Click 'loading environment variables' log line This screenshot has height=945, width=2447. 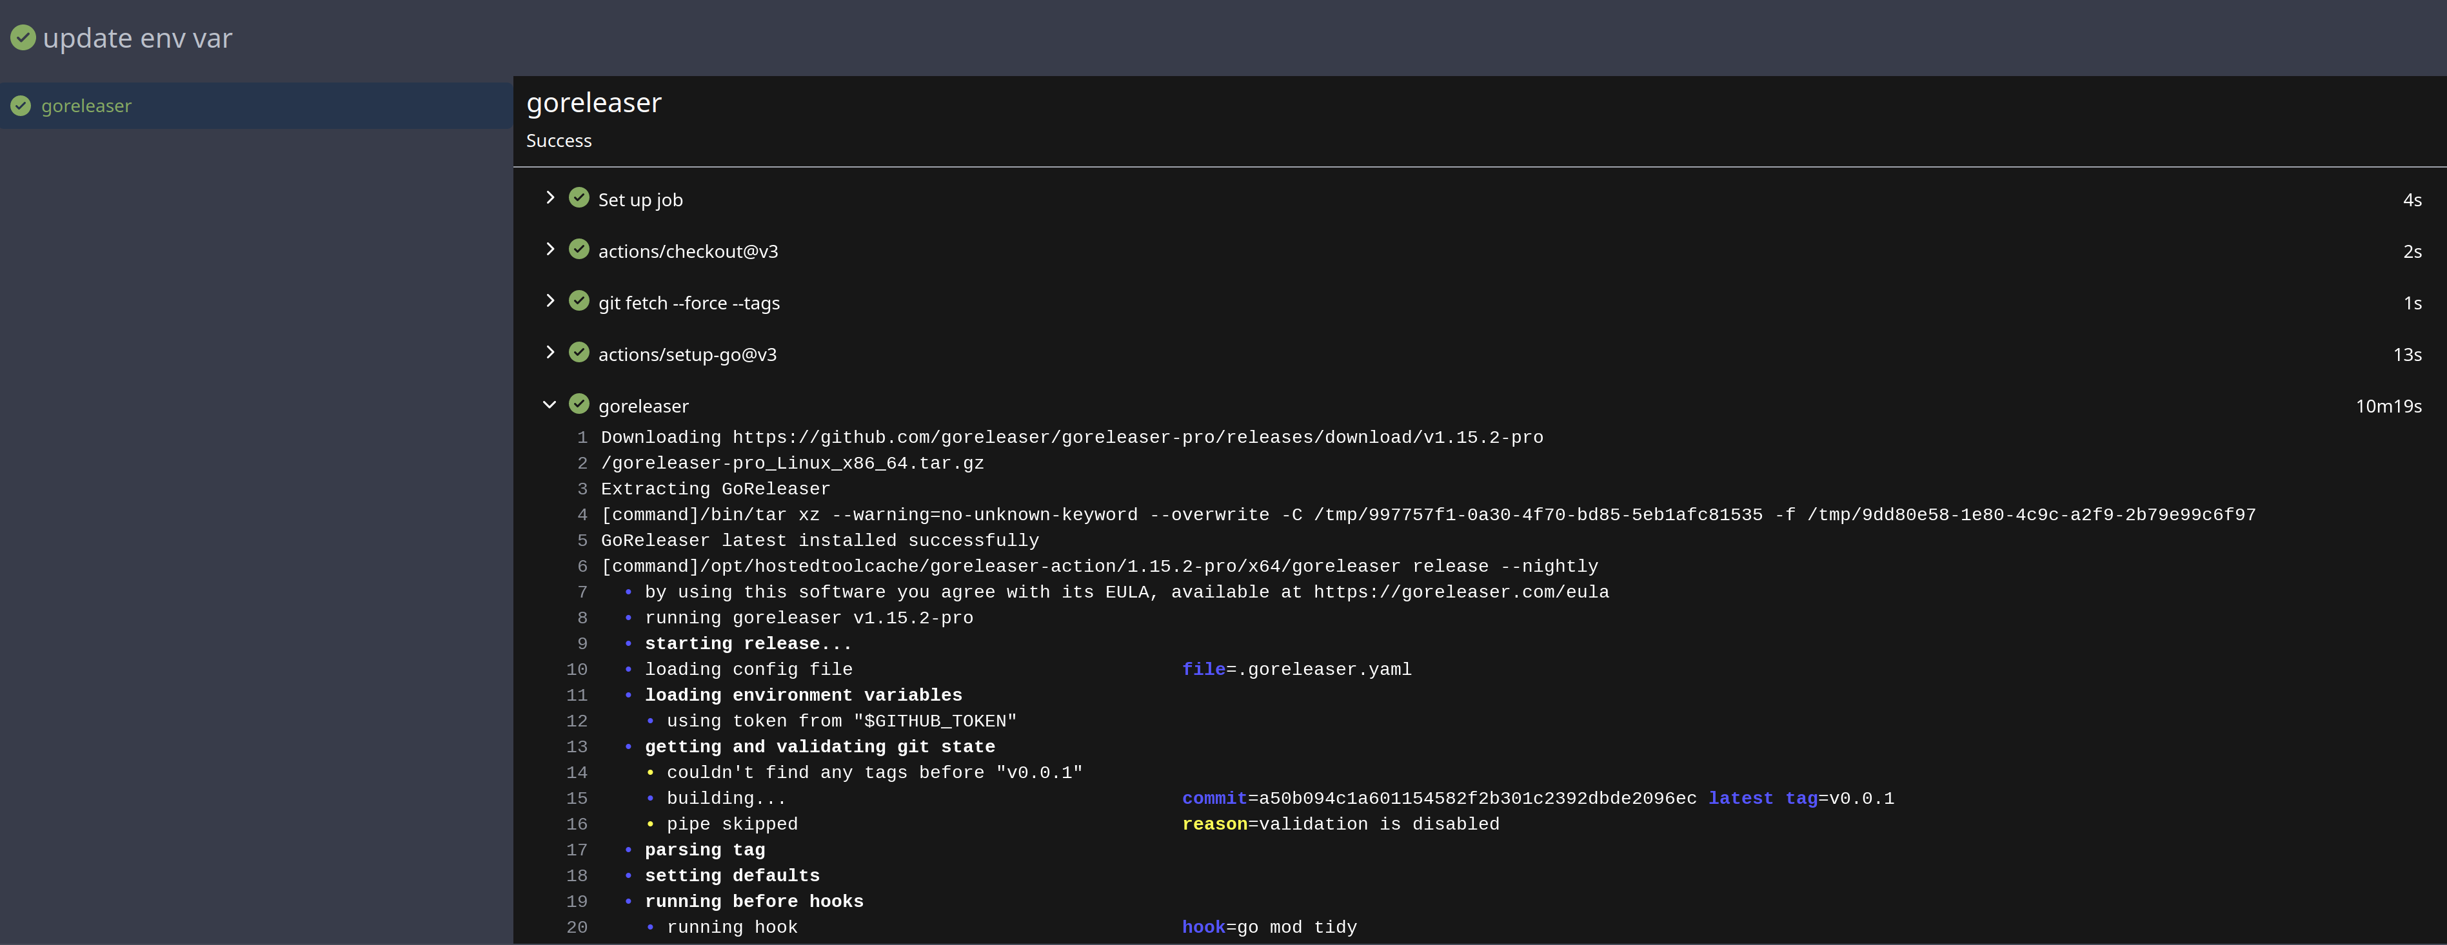(x=803, y=696)
